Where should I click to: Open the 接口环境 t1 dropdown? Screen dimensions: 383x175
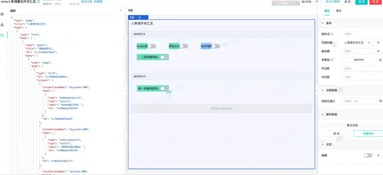[x=318, y=2]
